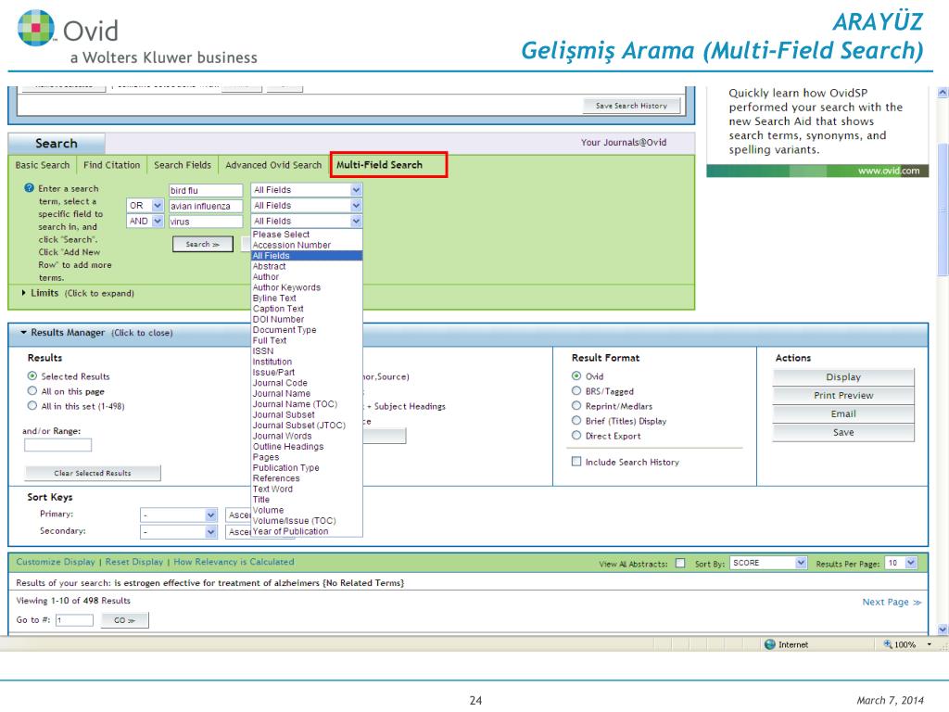Choose Author from the field list
The image size is (949, 712).
[307, 276]
